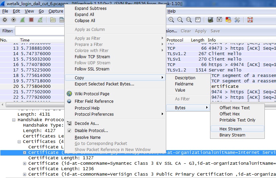Open a capture file folder icon
Image resolution: width=276 pixels, height=178 pixels.
pyautogui.click(x=53, y=20)
